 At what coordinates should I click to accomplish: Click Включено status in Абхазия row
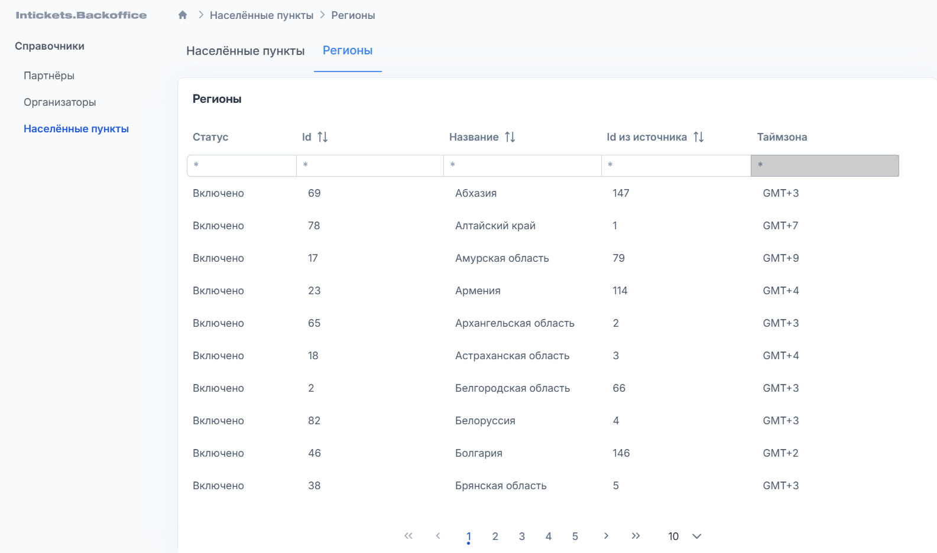click(218, 193)
